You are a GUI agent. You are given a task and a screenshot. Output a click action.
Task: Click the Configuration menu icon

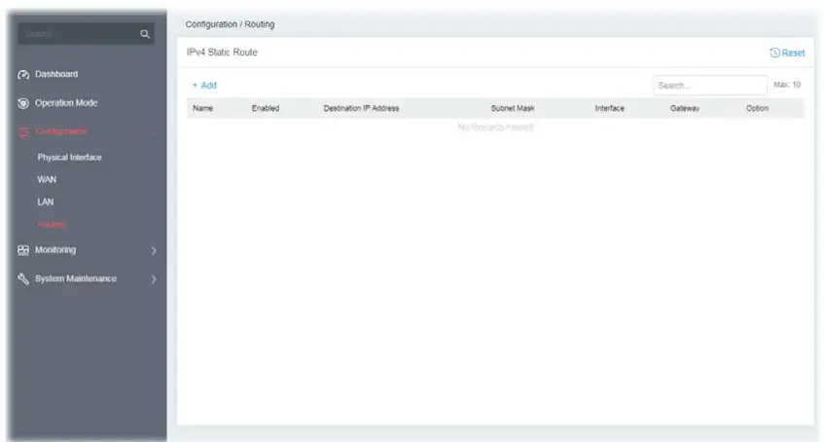point(23,132)
